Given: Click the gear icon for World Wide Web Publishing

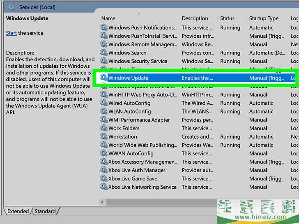Looking at the screenshot, I should coord(104,145).
